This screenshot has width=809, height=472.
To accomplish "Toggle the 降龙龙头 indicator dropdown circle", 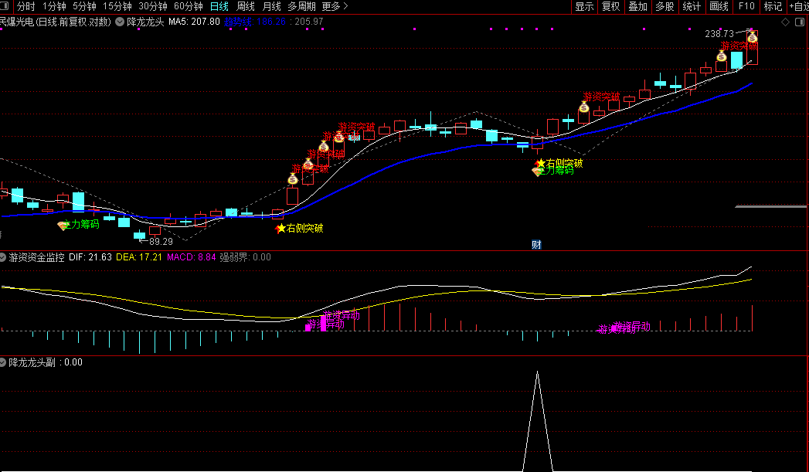I will [120, 22].
